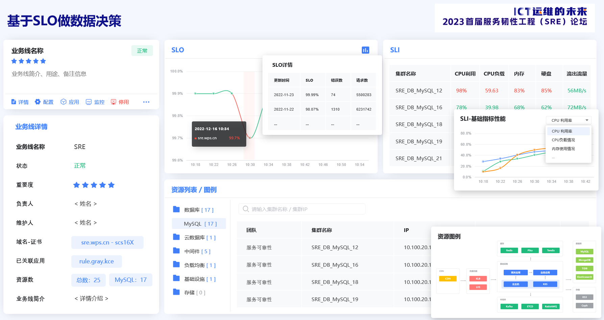Click the MySQL: 17 resource tag
Image resolution: width=604 pixels, height=320 pixels.
(x=131, y=280)
